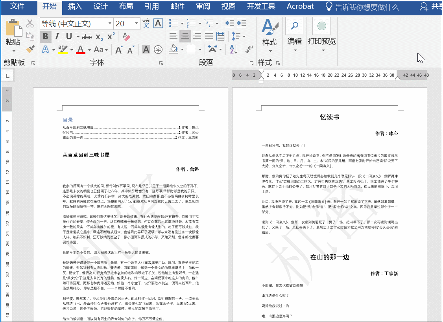Select the Format Painter tool
The height and width of the screenshot is (322, 443).
pyautogui.click(x=31, y=49)
